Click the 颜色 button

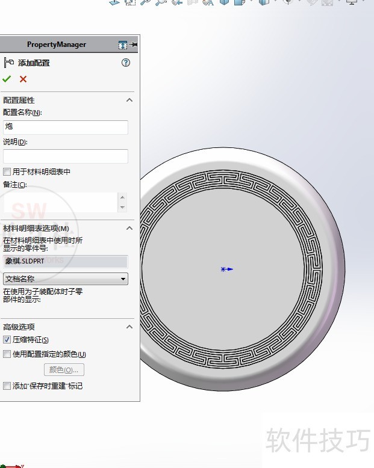(64, 370)
